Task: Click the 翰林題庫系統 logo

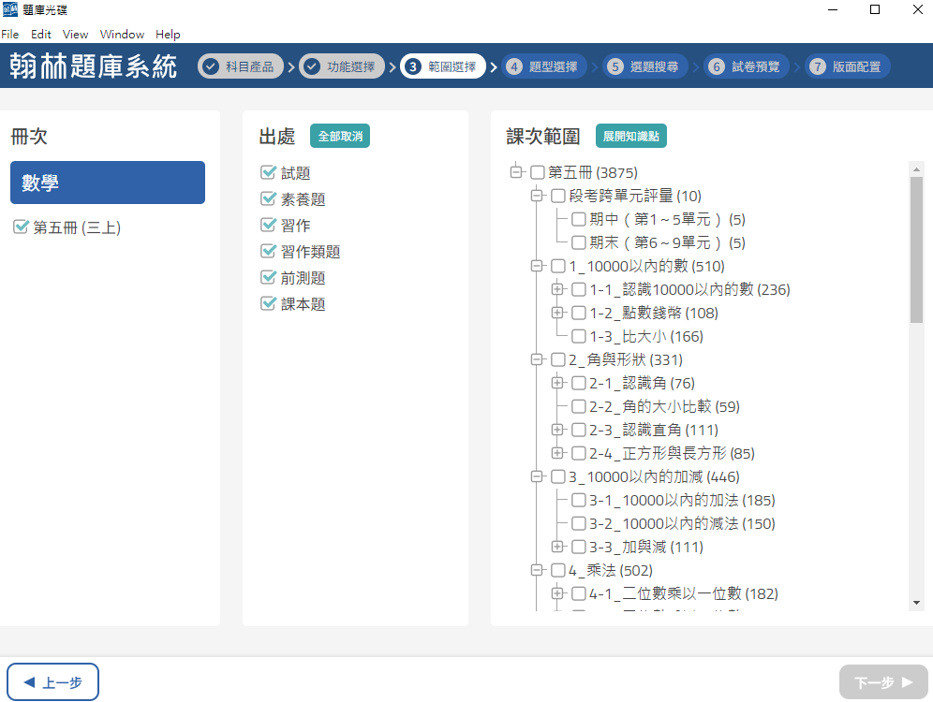Action: (94, 66)
